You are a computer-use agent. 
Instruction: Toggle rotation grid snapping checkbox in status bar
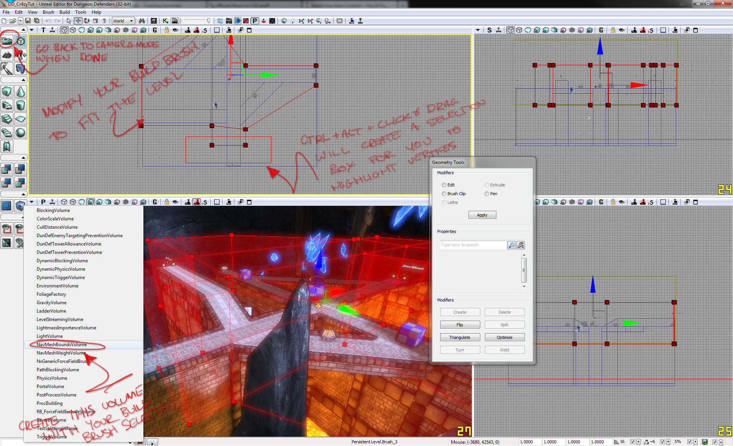click(x=662, y=442)
